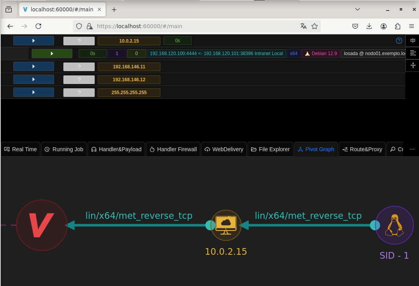Expand the 255.255.255.255 host row arrow
Screen dimensions: 419x286
point(34,92)
